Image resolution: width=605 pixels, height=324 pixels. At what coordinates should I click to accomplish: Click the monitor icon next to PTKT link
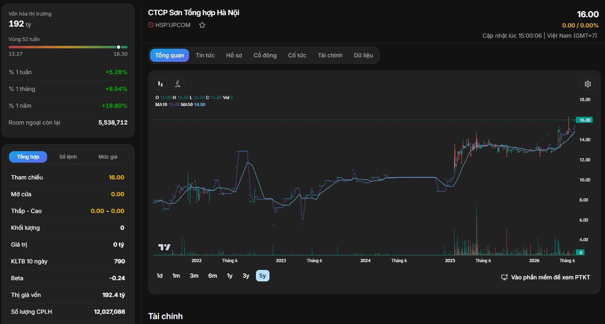(x=505, y=277)
